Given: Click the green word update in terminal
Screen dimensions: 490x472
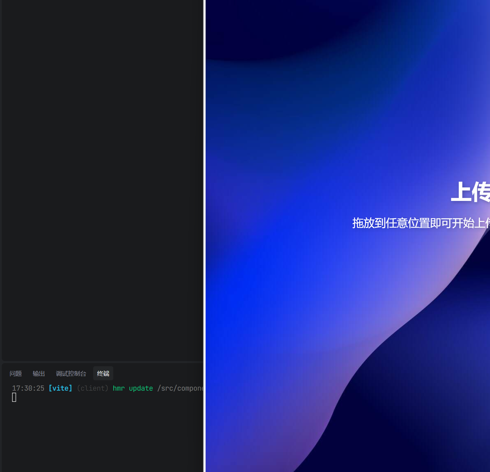Looking at the screenshot, I should click(141, 388).
